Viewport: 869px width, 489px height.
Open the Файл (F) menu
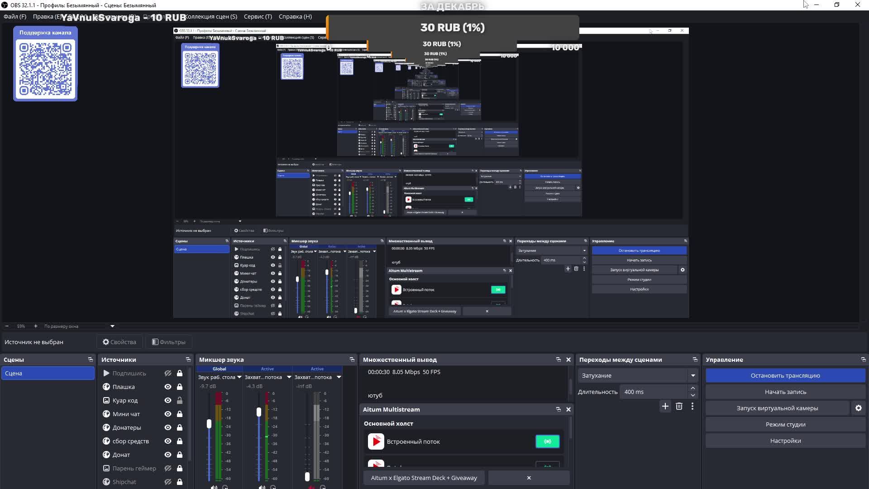[x=15, y=16]
